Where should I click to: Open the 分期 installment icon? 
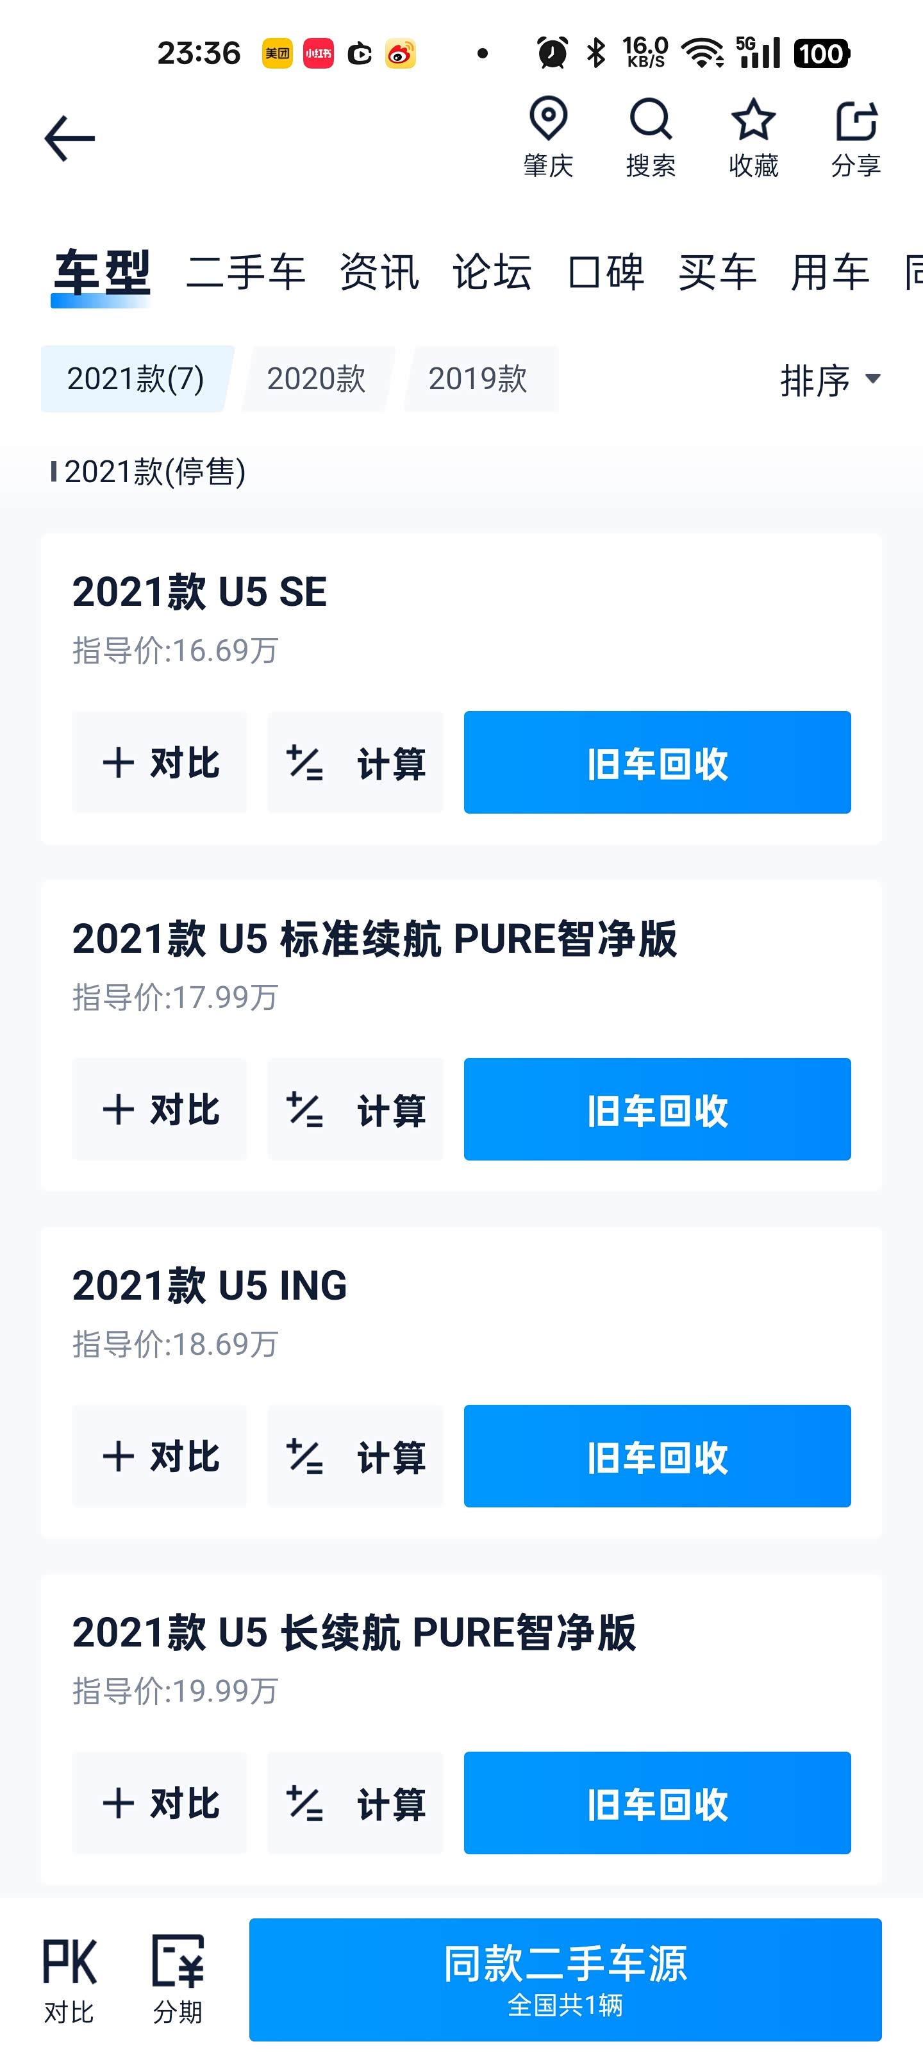coord(178,1979)
